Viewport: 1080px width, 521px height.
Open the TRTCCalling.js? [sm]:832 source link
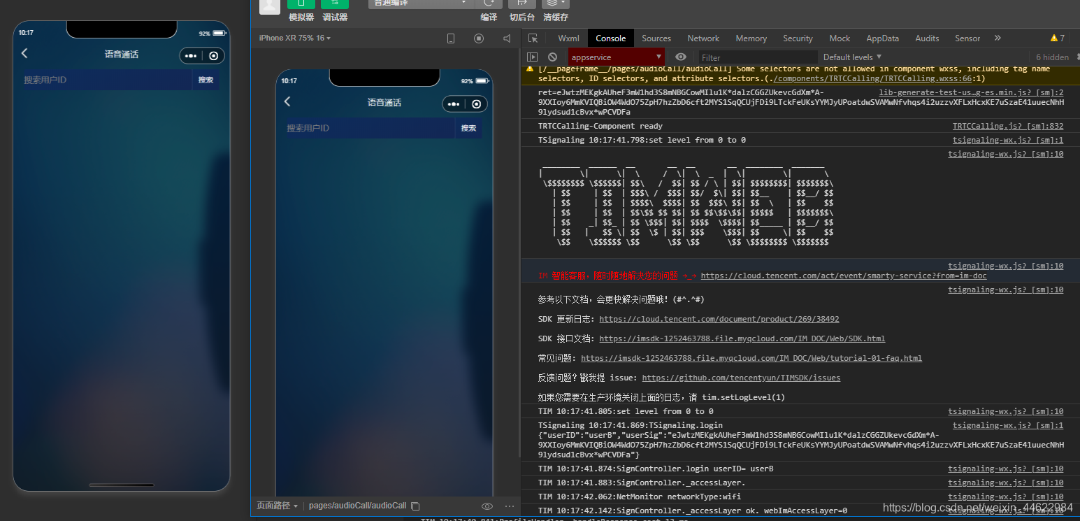tap(1008, 127)
